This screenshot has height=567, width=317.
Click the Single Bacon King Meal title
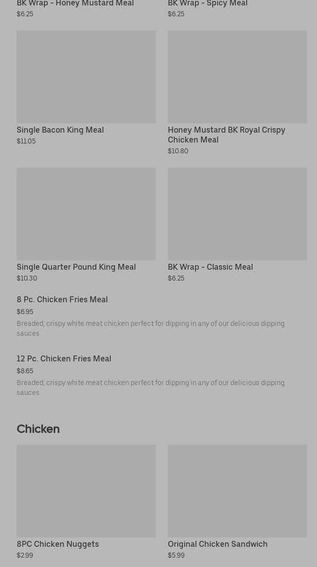click(60, 130)
